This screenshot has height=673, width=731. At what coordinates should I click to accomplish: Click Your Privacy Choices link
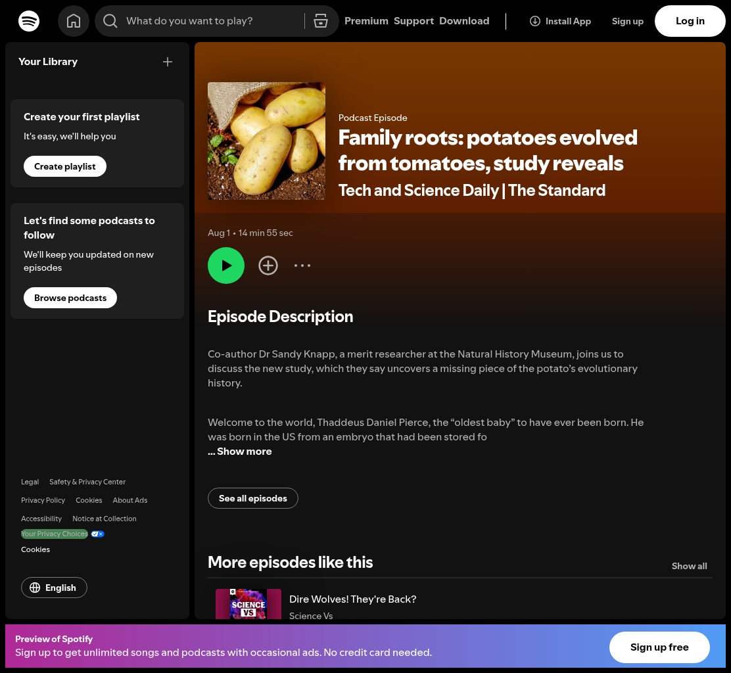(x=55, y=534)
